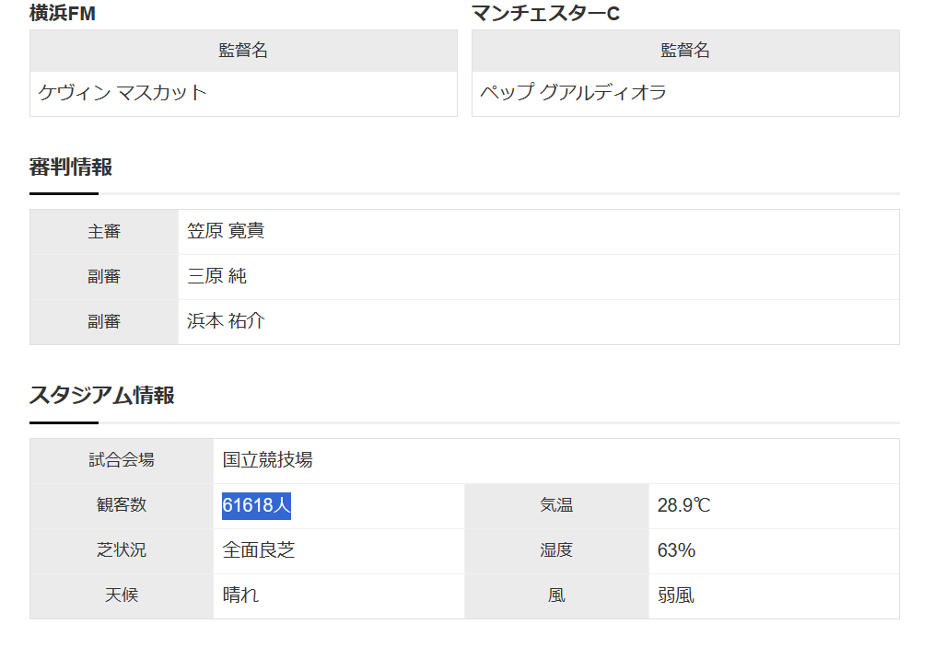Select assistant referee 三原 純
Screen dimensions: 934x647
pos(216,276)
